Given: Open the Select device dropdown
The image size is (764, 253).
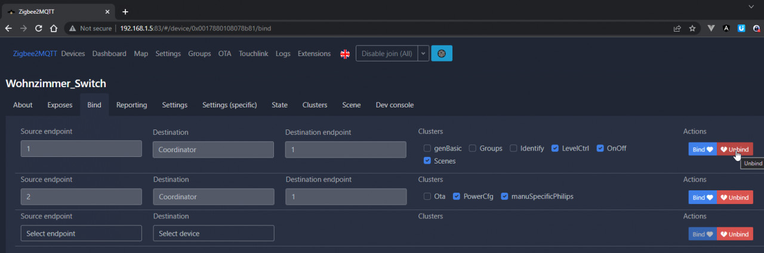Looking at the screenshot, I should [213, 233].
